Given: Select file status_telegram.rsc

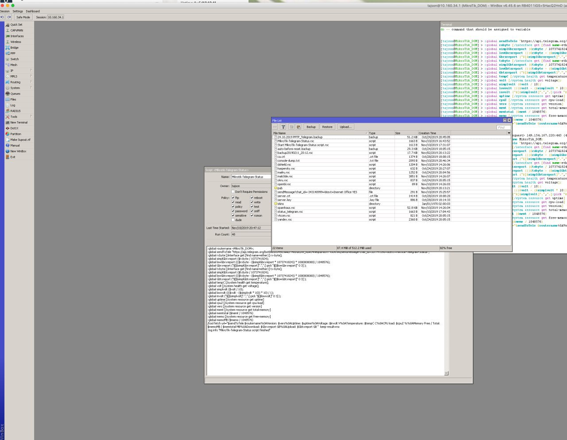Looking at the screenshot, I should coord(391,212).
